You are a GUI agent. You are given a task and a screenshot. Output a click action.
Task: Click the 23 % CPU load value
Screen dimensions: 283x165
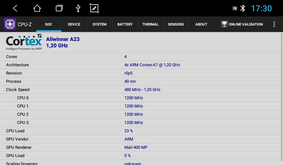(x=129, y=131)
